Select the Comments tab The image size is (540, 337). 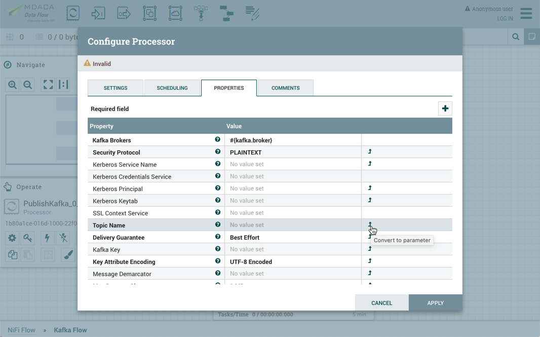click(x=285, y=88)
